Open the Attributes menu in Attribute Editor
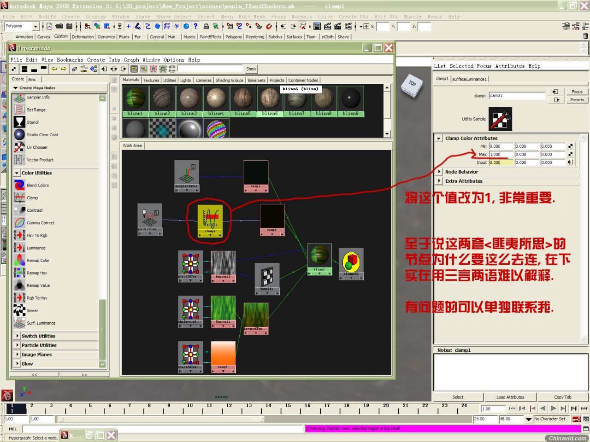Image resolution: width=590 pixels, height=442 pixels. coord(510,66)
